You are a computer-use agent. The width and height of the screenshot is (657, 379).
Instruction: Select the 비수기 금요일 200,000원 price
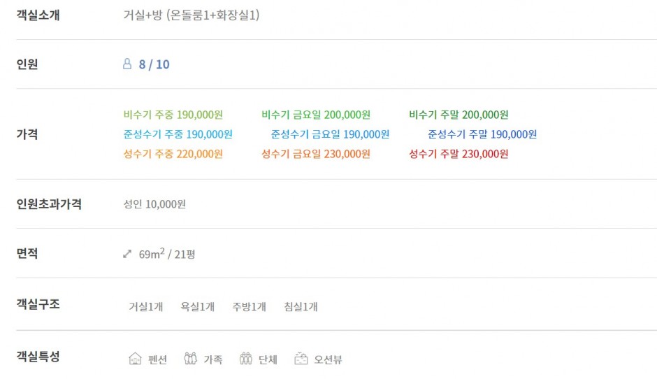(x=316, y=115)
